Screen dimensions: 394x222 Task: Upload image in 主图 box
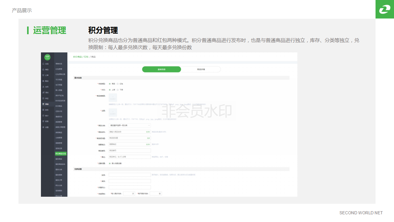(x=113, y=113)
